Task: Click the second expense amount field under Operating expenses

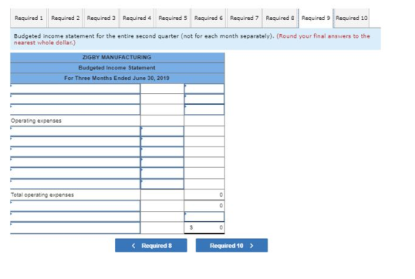Action: coord(162,141)
